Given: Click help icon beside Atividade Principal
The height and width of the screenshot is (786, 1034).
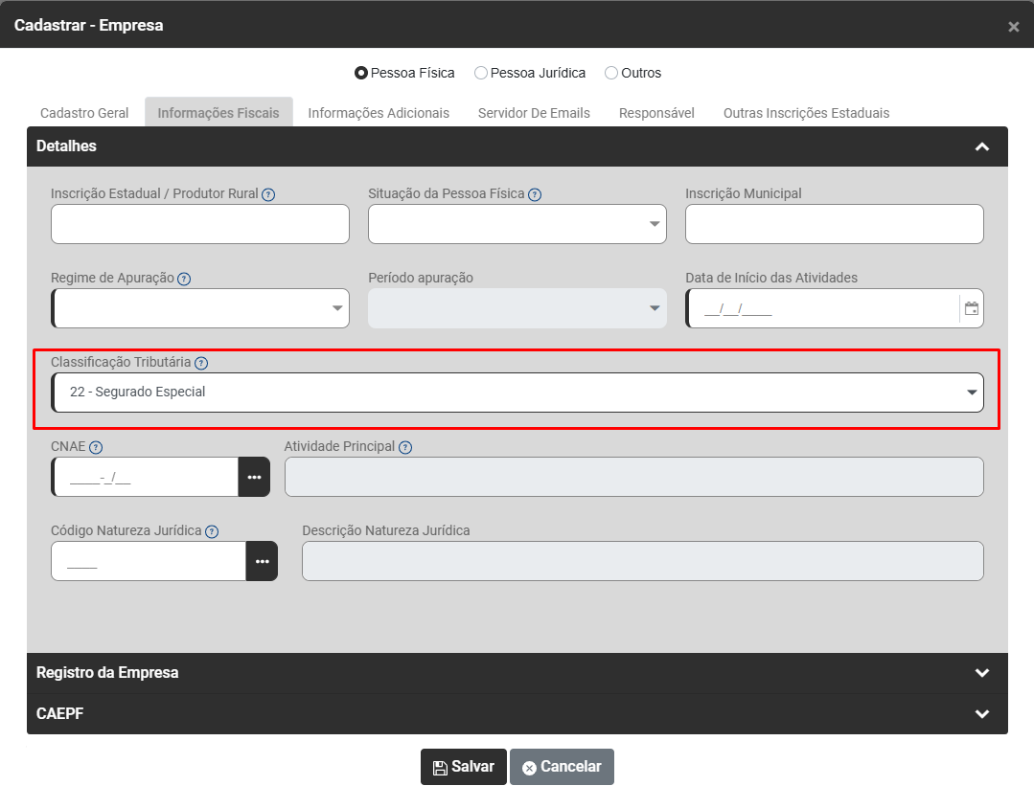Looking at the screenshot, I should (405, 447).
